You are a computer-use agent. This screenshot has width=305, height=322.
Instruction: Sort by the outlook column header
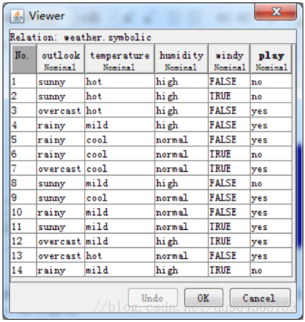(60, 60)
